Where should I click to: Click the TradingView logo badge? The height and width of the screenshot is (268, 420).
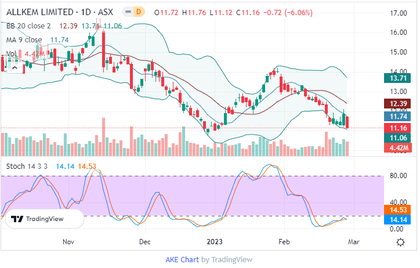point(45,219)
